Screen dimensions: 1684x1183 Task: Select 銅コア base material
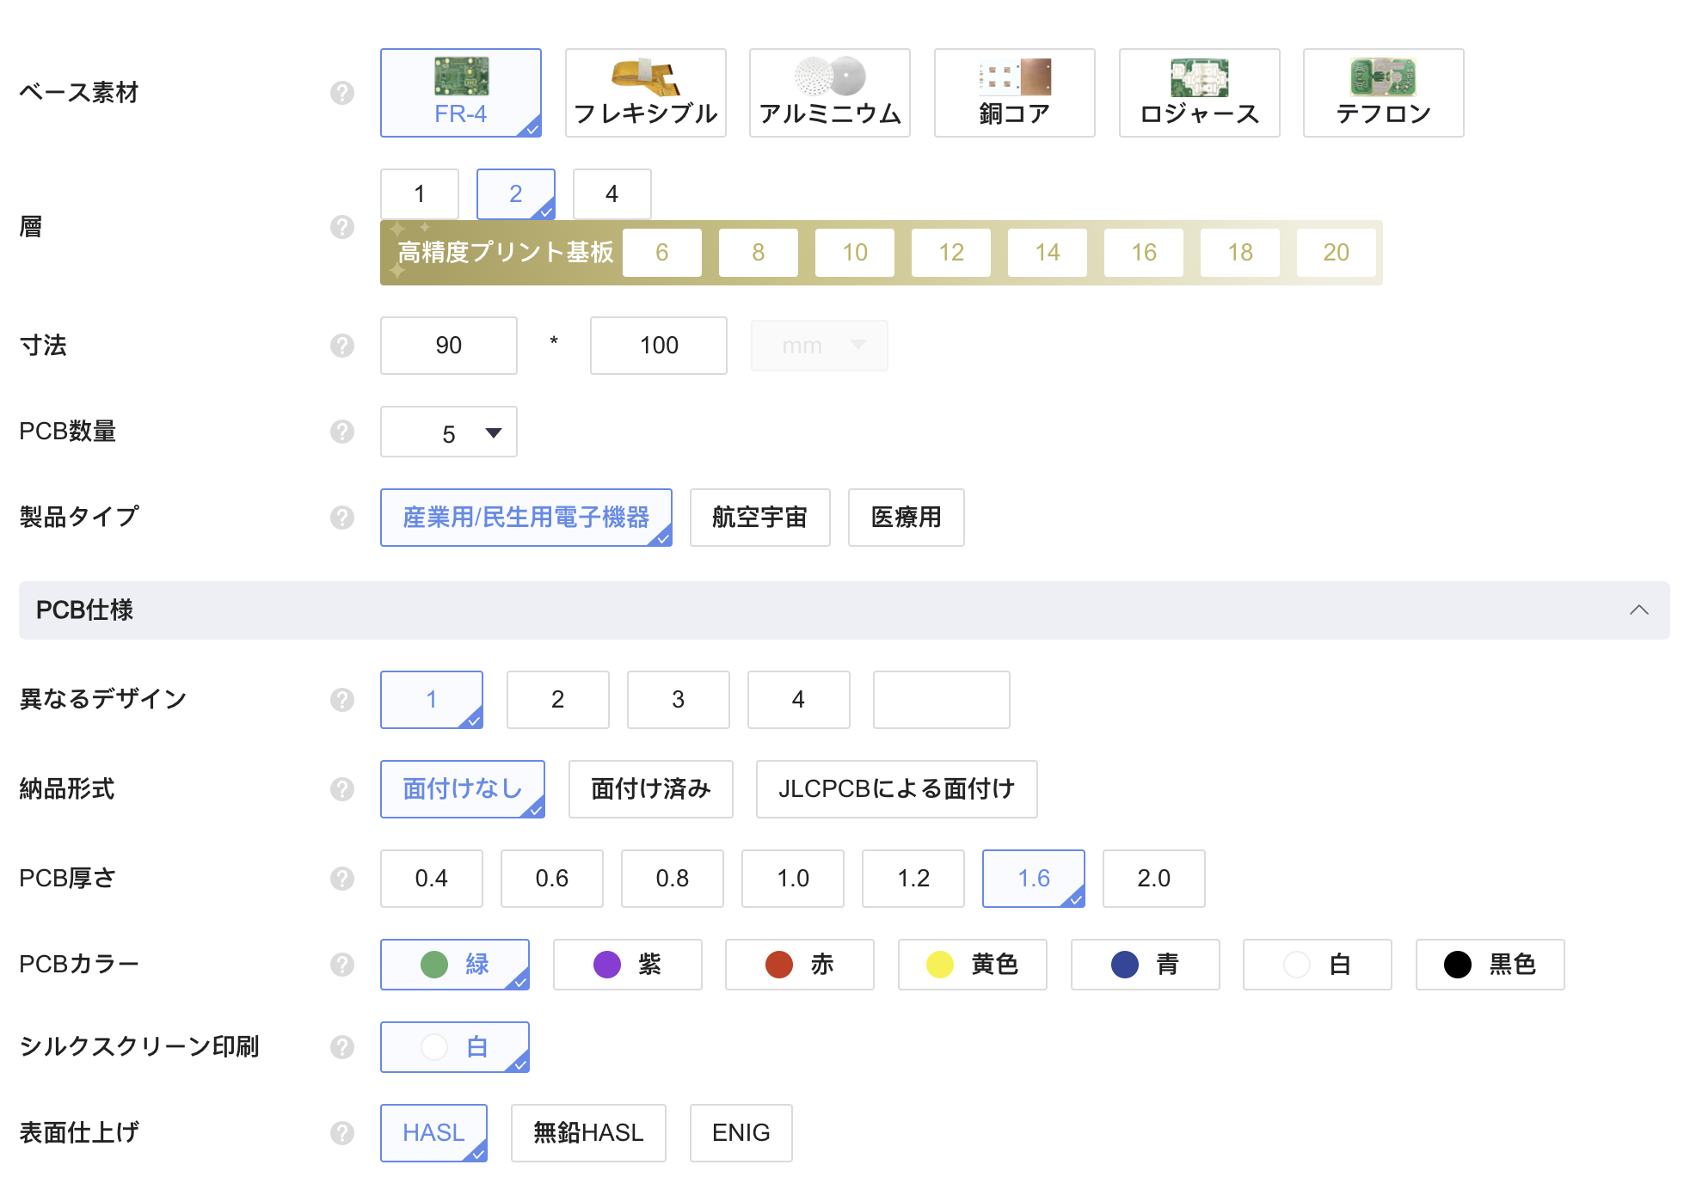point(1015,93)
